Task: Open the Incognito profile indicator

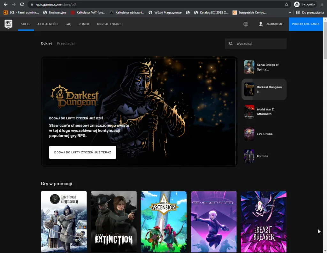Action: (x=304, y=4)
